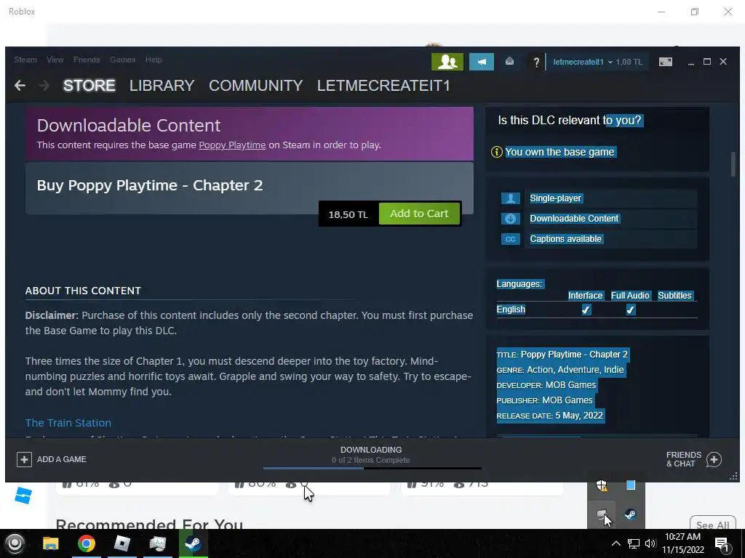745x558 pixels.
Task: Open the Games menu in Steam
Action: pos(122,60)
